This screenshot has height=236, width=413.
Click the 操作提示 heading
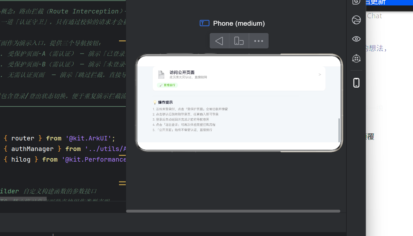(x=165, y=102)
